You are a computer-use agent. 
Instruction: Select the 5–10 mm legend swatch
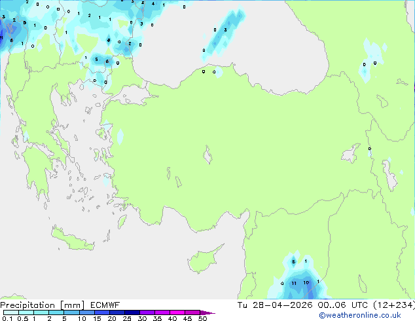point(71,312)
